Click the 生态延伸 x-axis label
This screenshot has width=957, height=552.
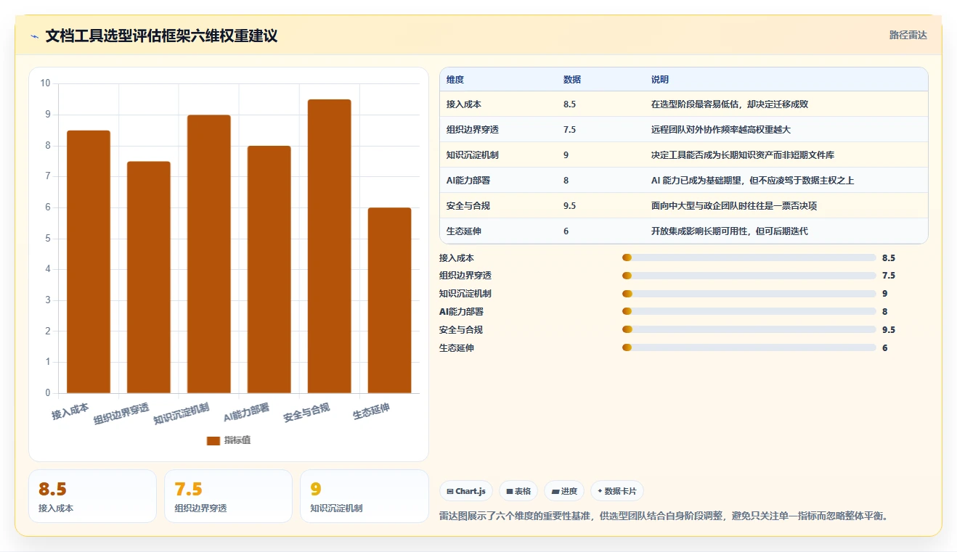click(371, 411)
